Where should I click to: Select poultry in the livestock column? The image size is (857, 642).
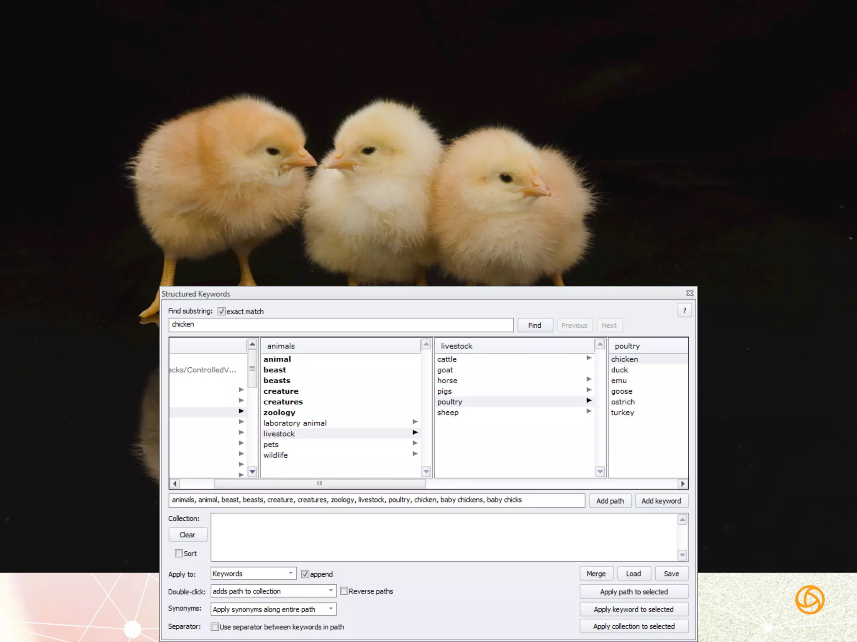click(450, 402)
